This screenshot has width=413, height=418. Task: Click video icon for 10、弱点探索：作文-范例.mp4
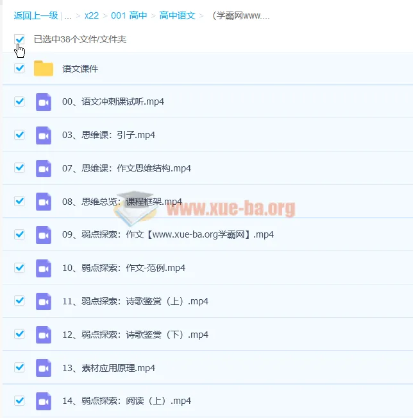tap(44, 268)
